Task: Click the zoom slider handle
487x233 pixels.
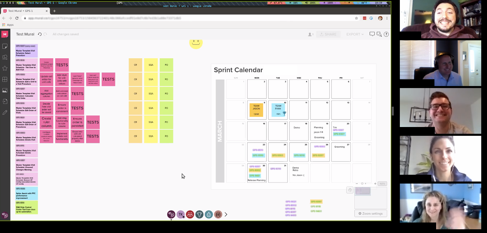Action: [x=362, y=184]
